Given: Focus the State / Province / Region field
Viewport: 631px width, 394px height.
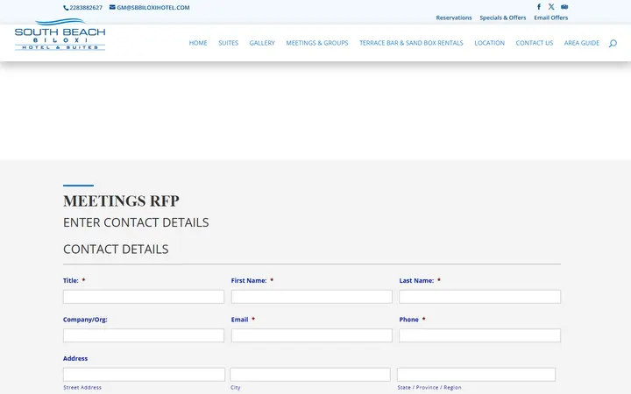Looking at the screenshot, I should tap(476, 375).
